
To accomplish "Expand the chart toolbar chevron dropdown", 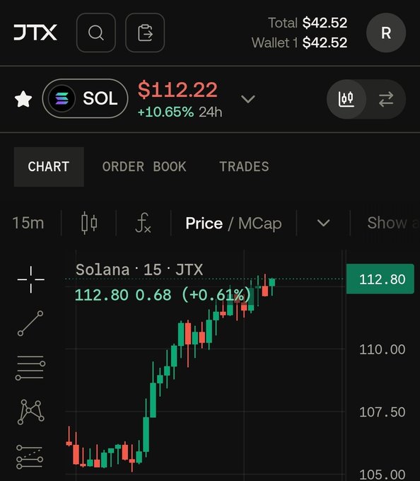I will pos(323,223).
